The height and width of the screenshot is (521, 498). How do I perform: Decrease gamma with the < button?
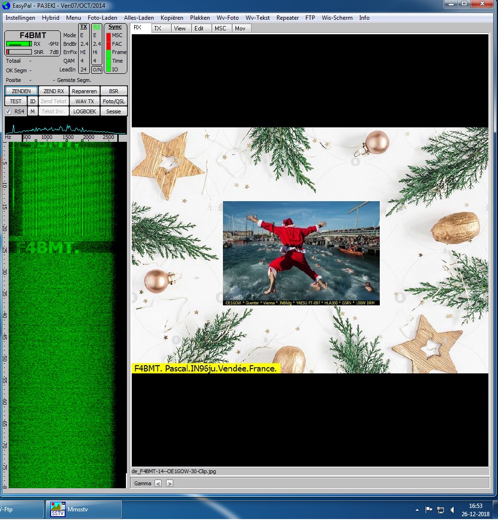(158, 483)
